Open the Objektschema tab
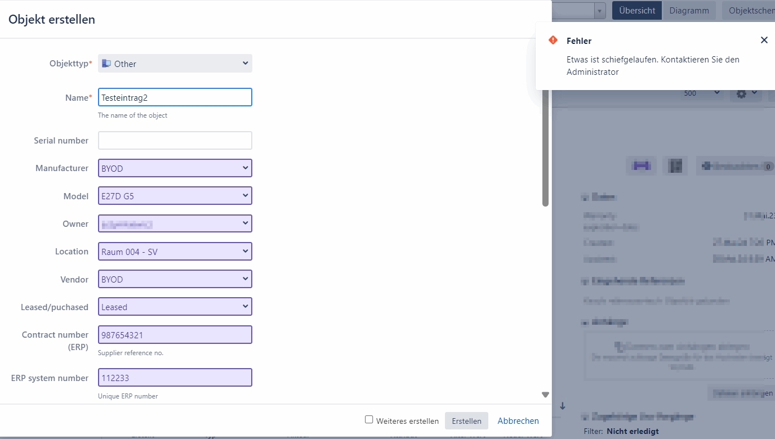 tap(749, 10)
